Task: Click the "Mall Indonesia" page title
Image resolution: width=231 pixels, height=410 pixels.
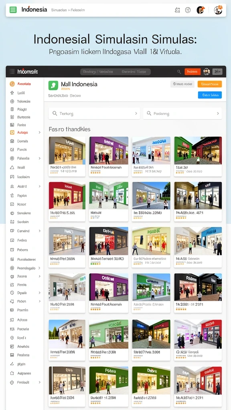Action: pyautogui.click(x=79, y=84)
